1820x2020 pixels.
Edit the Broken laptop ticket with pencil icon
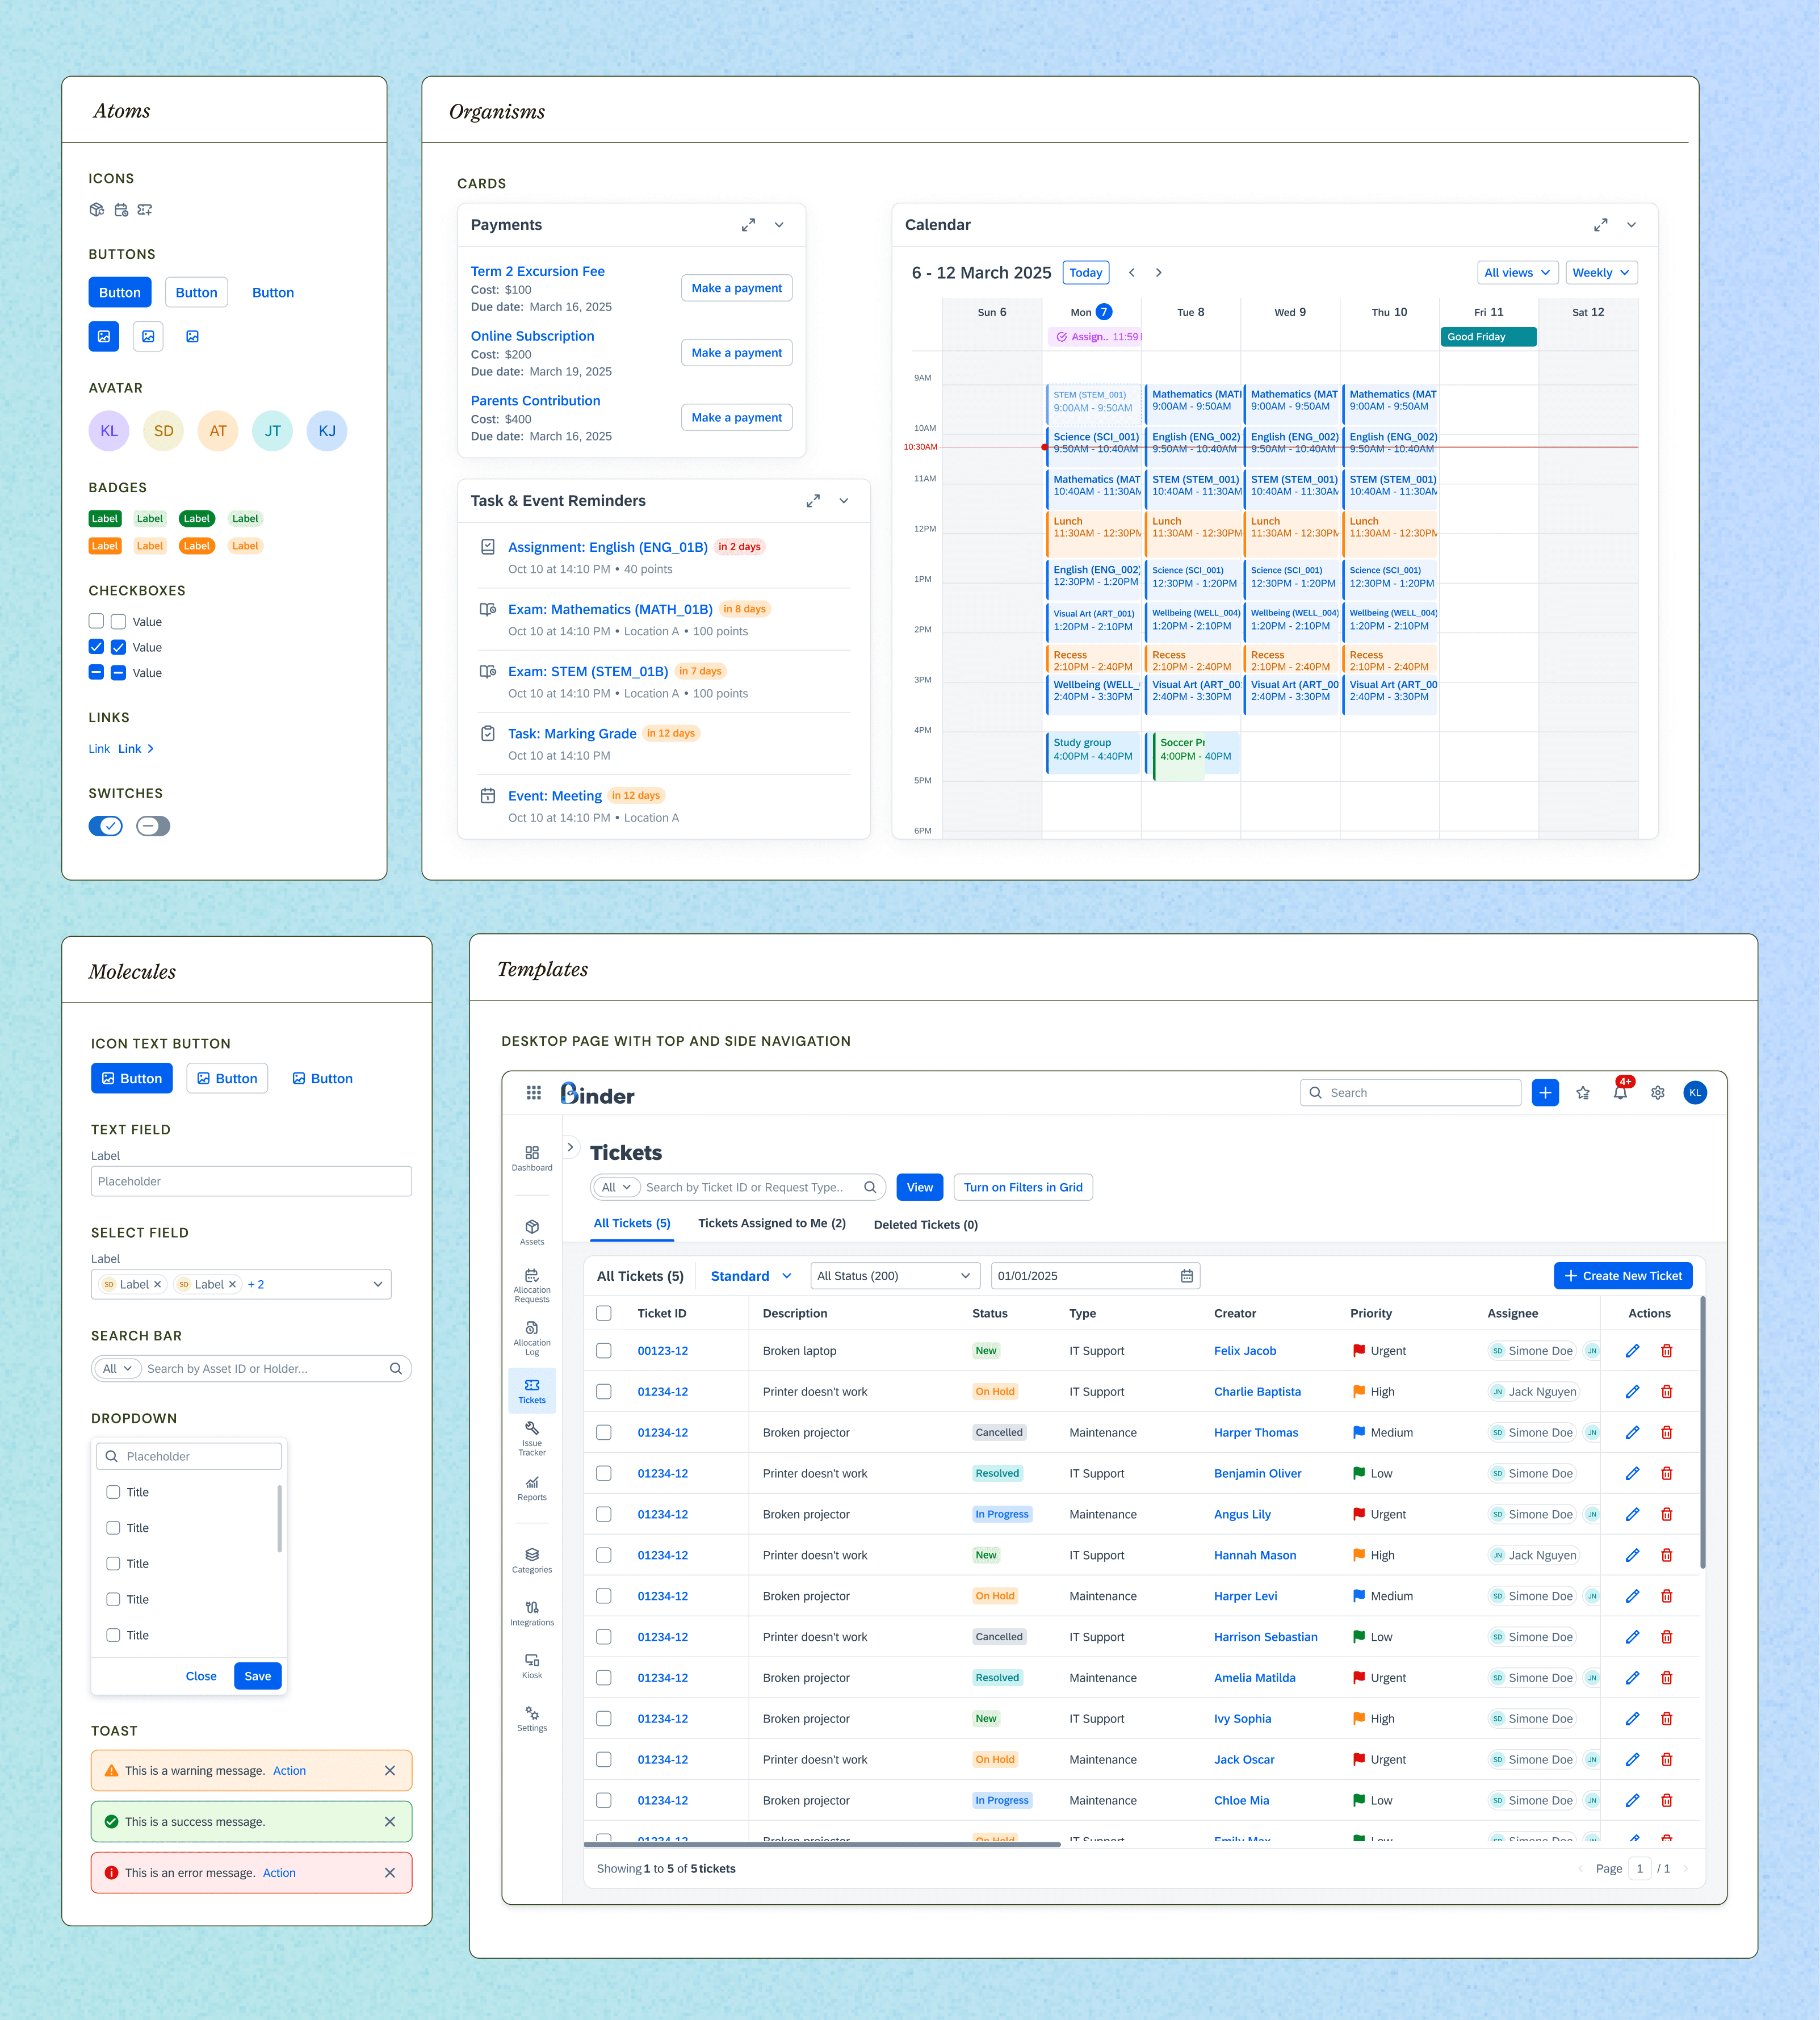(1632, 1351)
